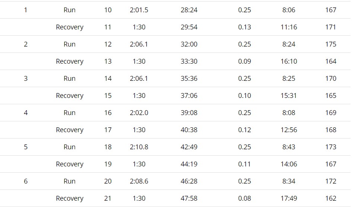The height and width of the screenshot is (207, 355).
Task: Click interval number 5
Action: coord(26,147)
